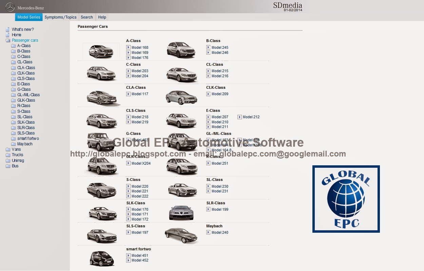424x271 pixels.
Task: Select GLK-Class in sidebar tree
Action: 26,100
